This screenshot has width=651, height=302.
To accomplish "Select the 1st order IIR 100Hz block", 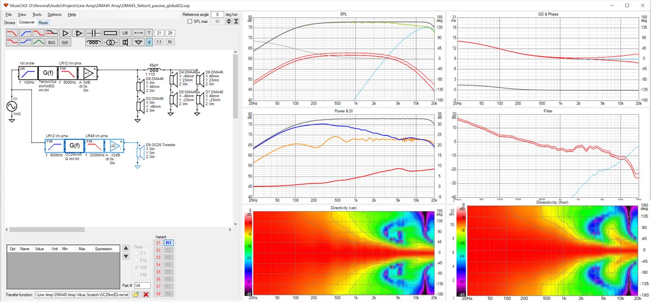I will (28, 73).
